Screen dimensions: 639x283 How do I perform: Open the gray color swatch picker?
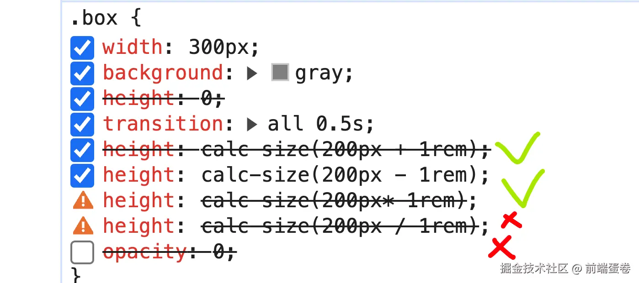tap(280, 73)
